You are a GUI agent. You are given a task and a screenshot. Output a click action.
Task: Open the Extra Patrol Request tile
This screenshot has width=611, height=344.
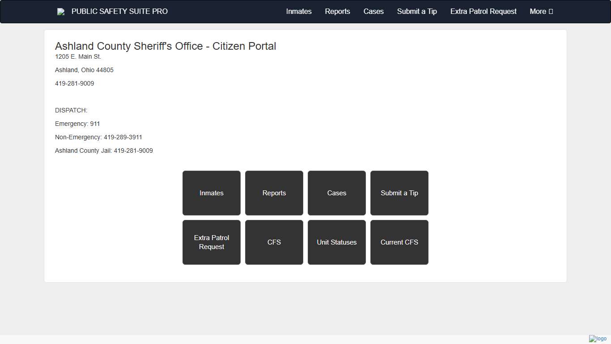tap(212, 242)
